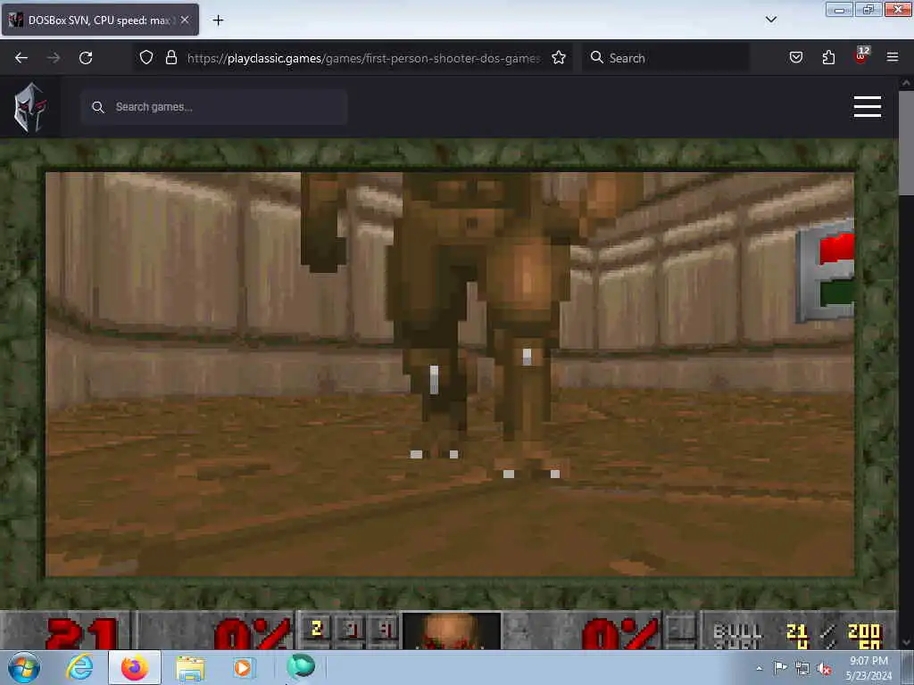Restore down the Firefox window

[x=868, y=10]
